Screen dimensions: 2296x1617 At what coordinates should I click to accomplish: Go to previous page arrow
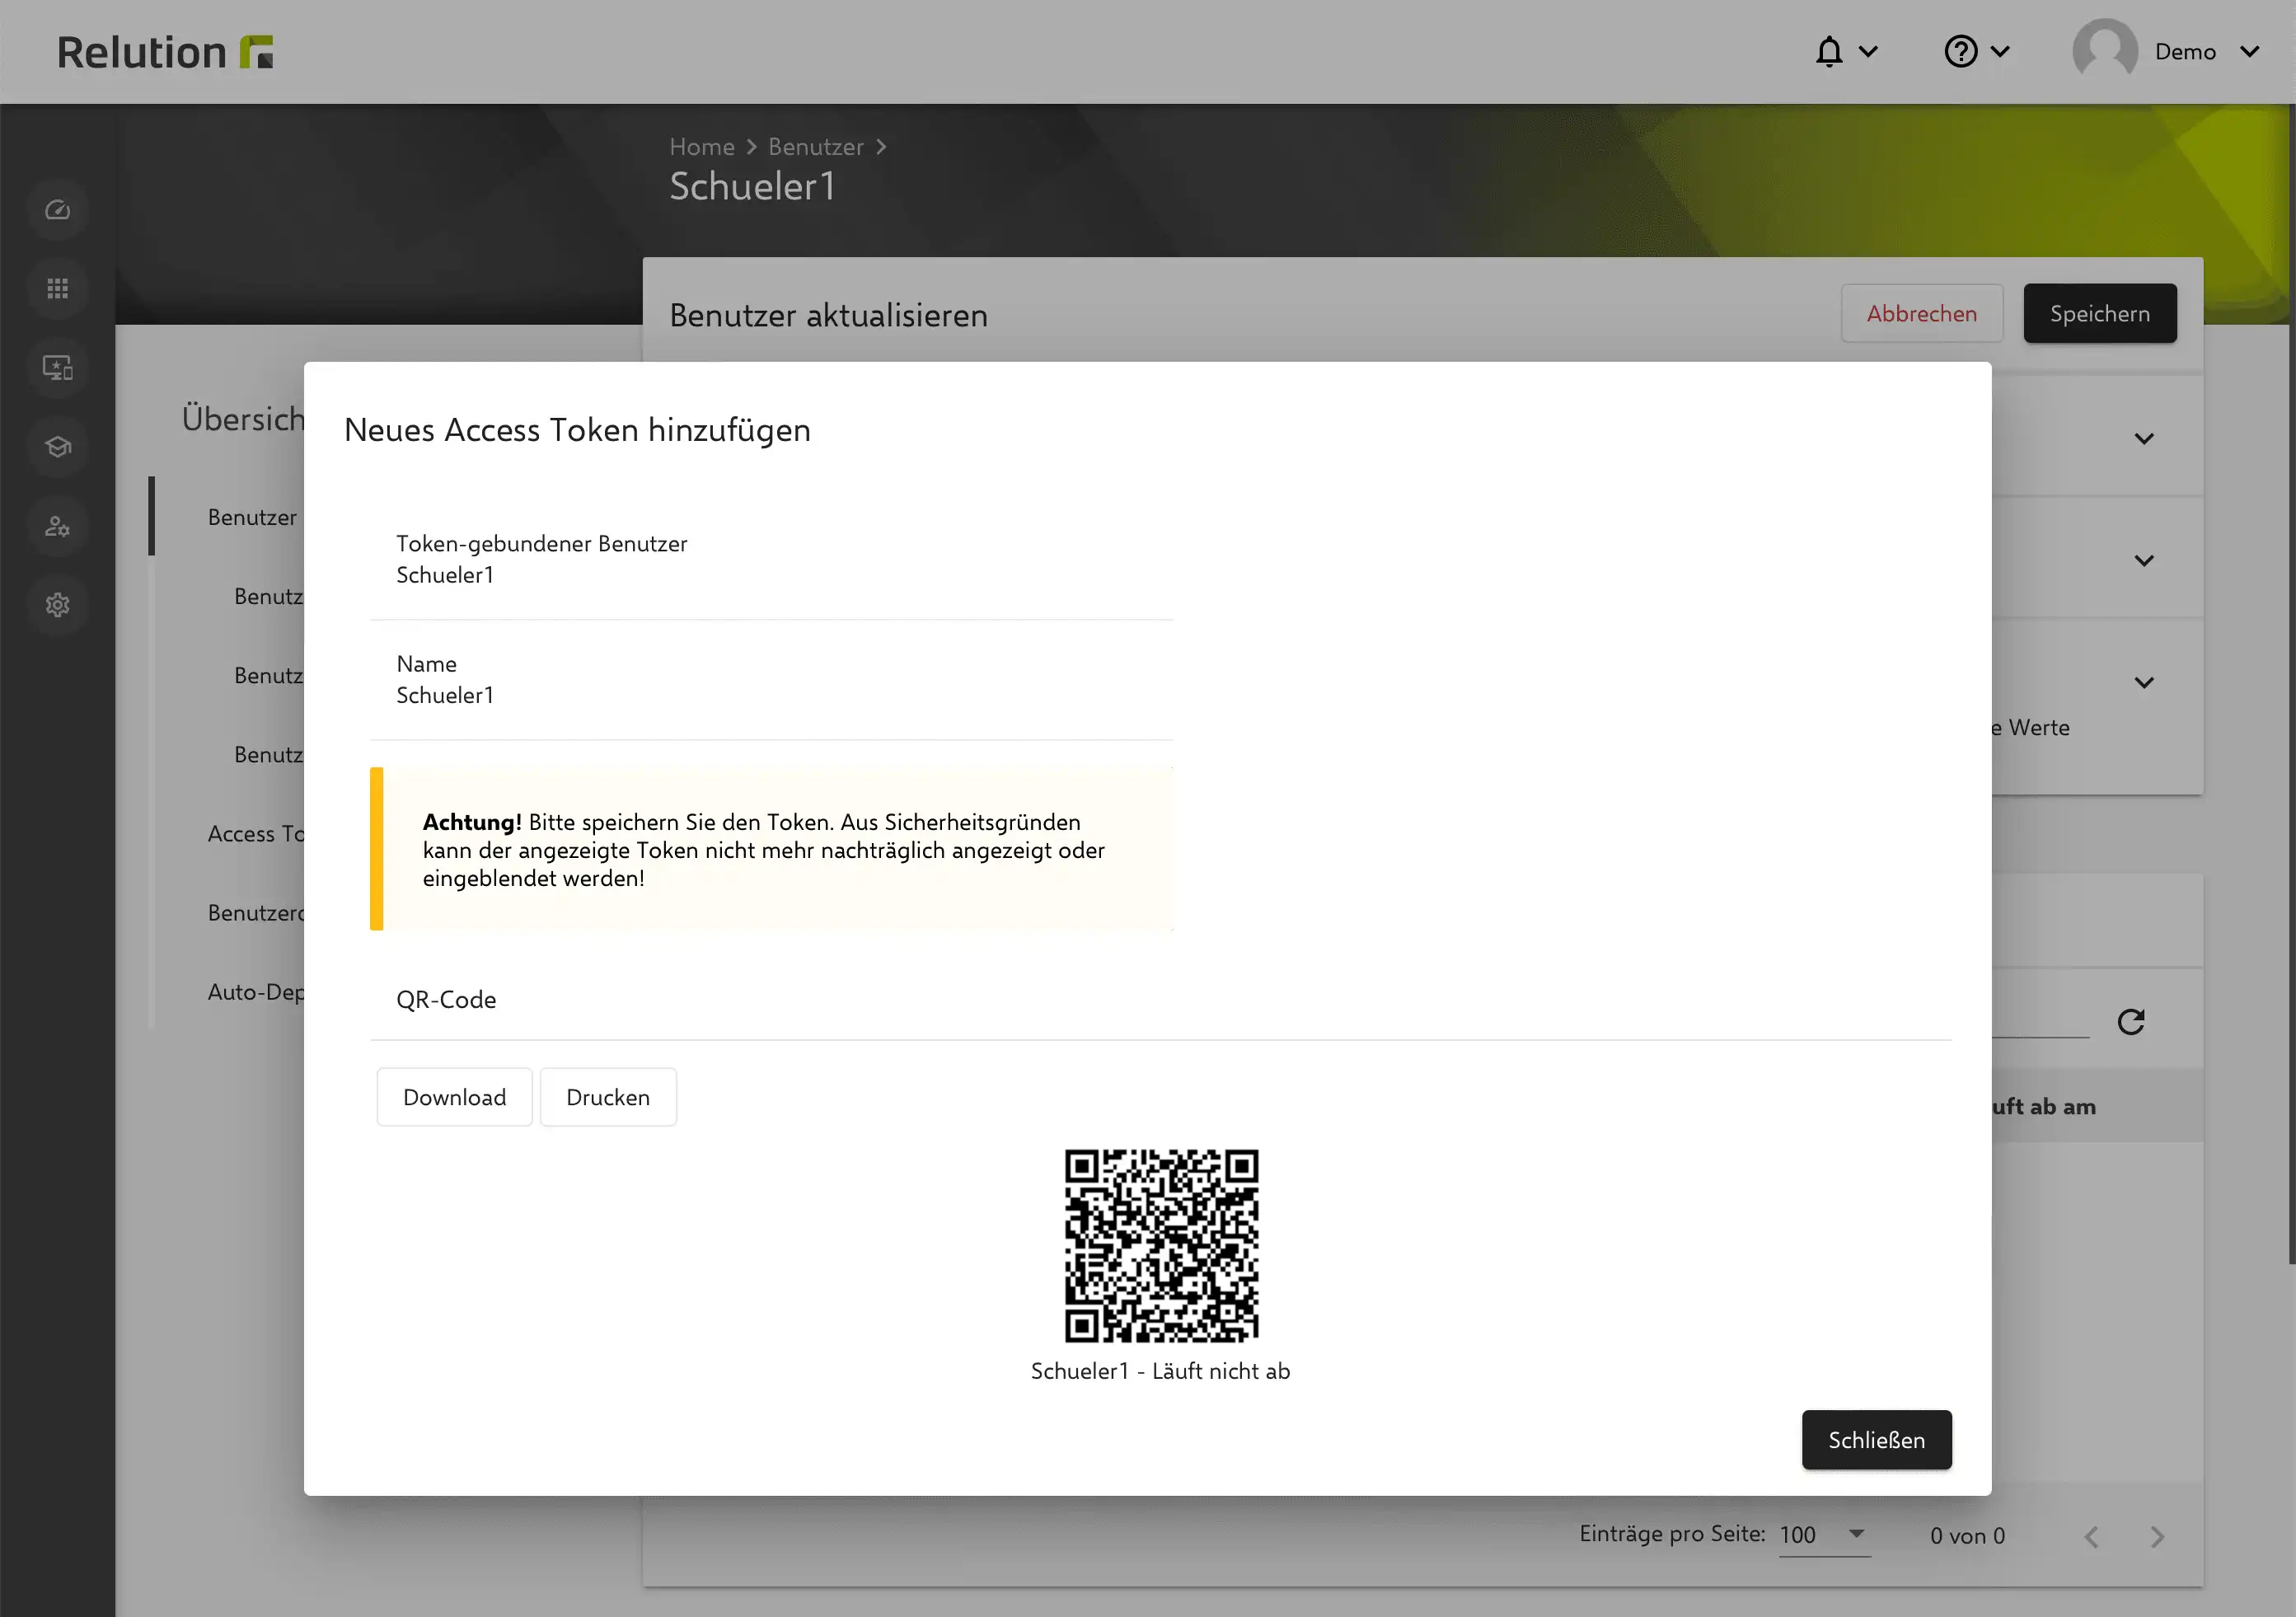coord(2091,1537)
